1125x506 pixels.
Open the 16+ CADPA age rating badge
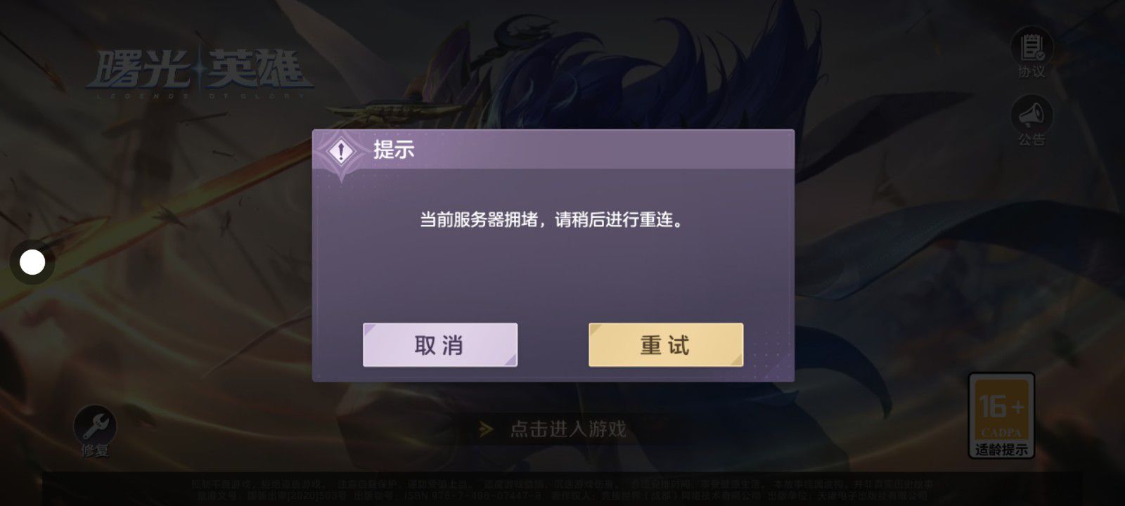[1001, 415]
